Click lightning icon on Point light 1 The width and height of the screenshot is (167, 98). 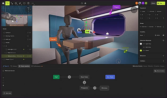tap(24, 50)
